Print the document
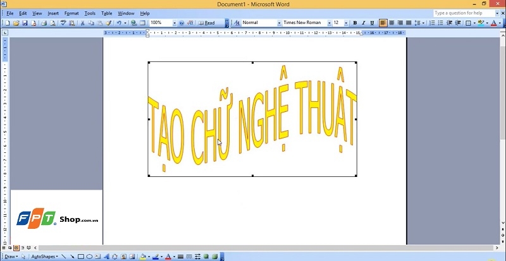This screenshot has height=261, width=506. tap(44, 23)
